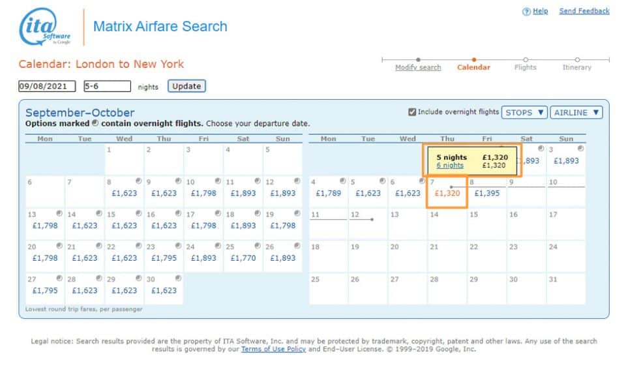Switch to the Flights tab
The height and width of the screenshot is (388, 639).
tap(525, 67)
